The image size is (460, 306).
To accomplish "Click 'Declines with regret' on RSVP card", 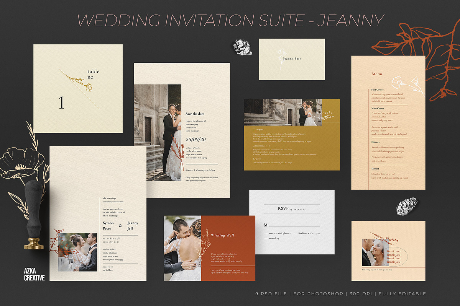I will click(x=309, y=233).
